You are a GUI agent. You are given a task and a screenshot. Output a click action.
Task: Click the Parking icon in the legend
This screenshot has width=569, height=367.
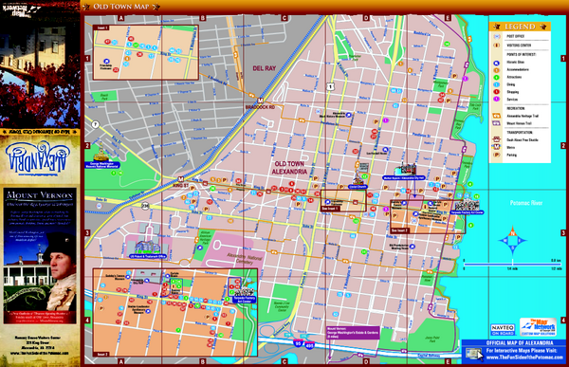pos(496,155)
